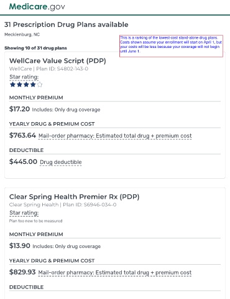Click the WellCare $763.64 yearly cost amount

coord(22,135)
